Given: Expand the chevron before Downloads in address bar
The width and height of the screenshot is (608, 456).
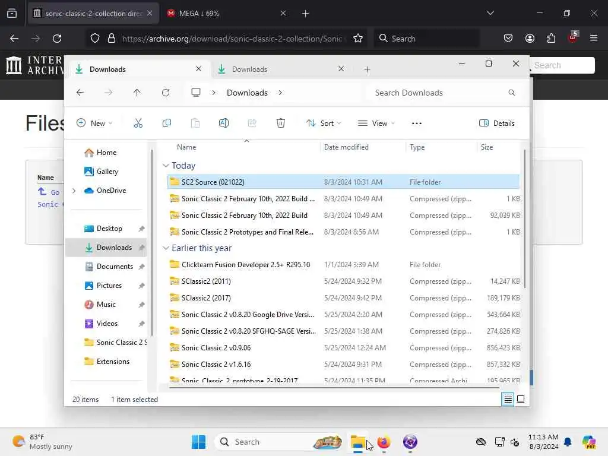Looking at the screenshot, I should [214, 93].
